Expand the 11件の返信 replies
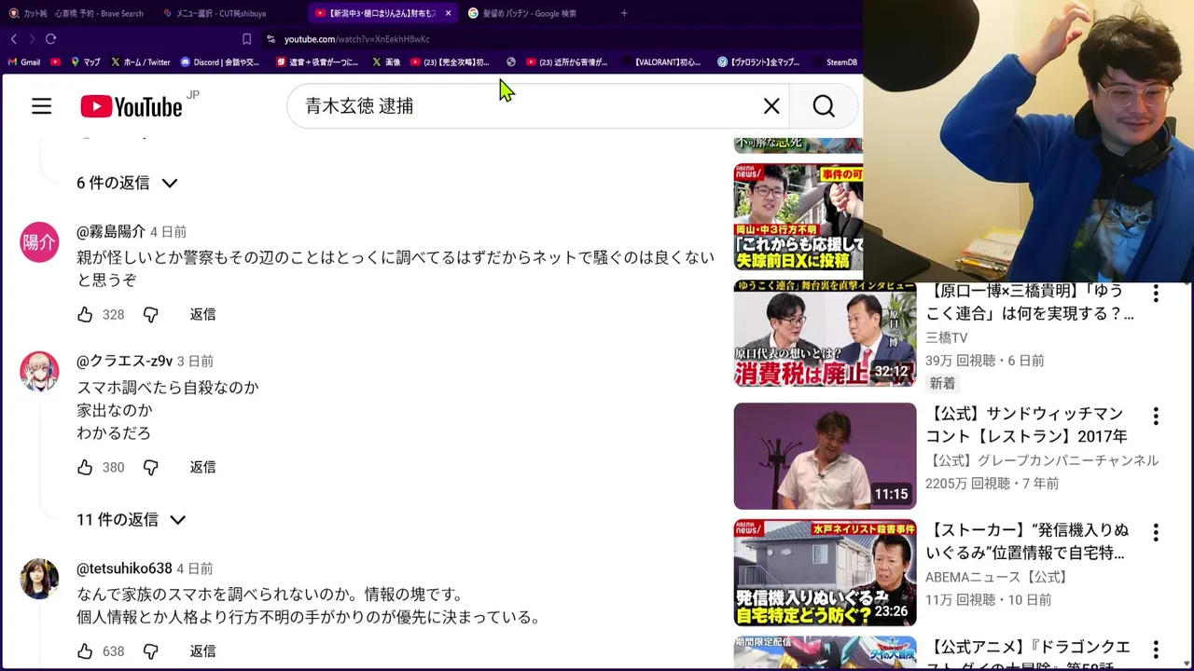Screen dimensions: 1194x671 click(132, 519)
